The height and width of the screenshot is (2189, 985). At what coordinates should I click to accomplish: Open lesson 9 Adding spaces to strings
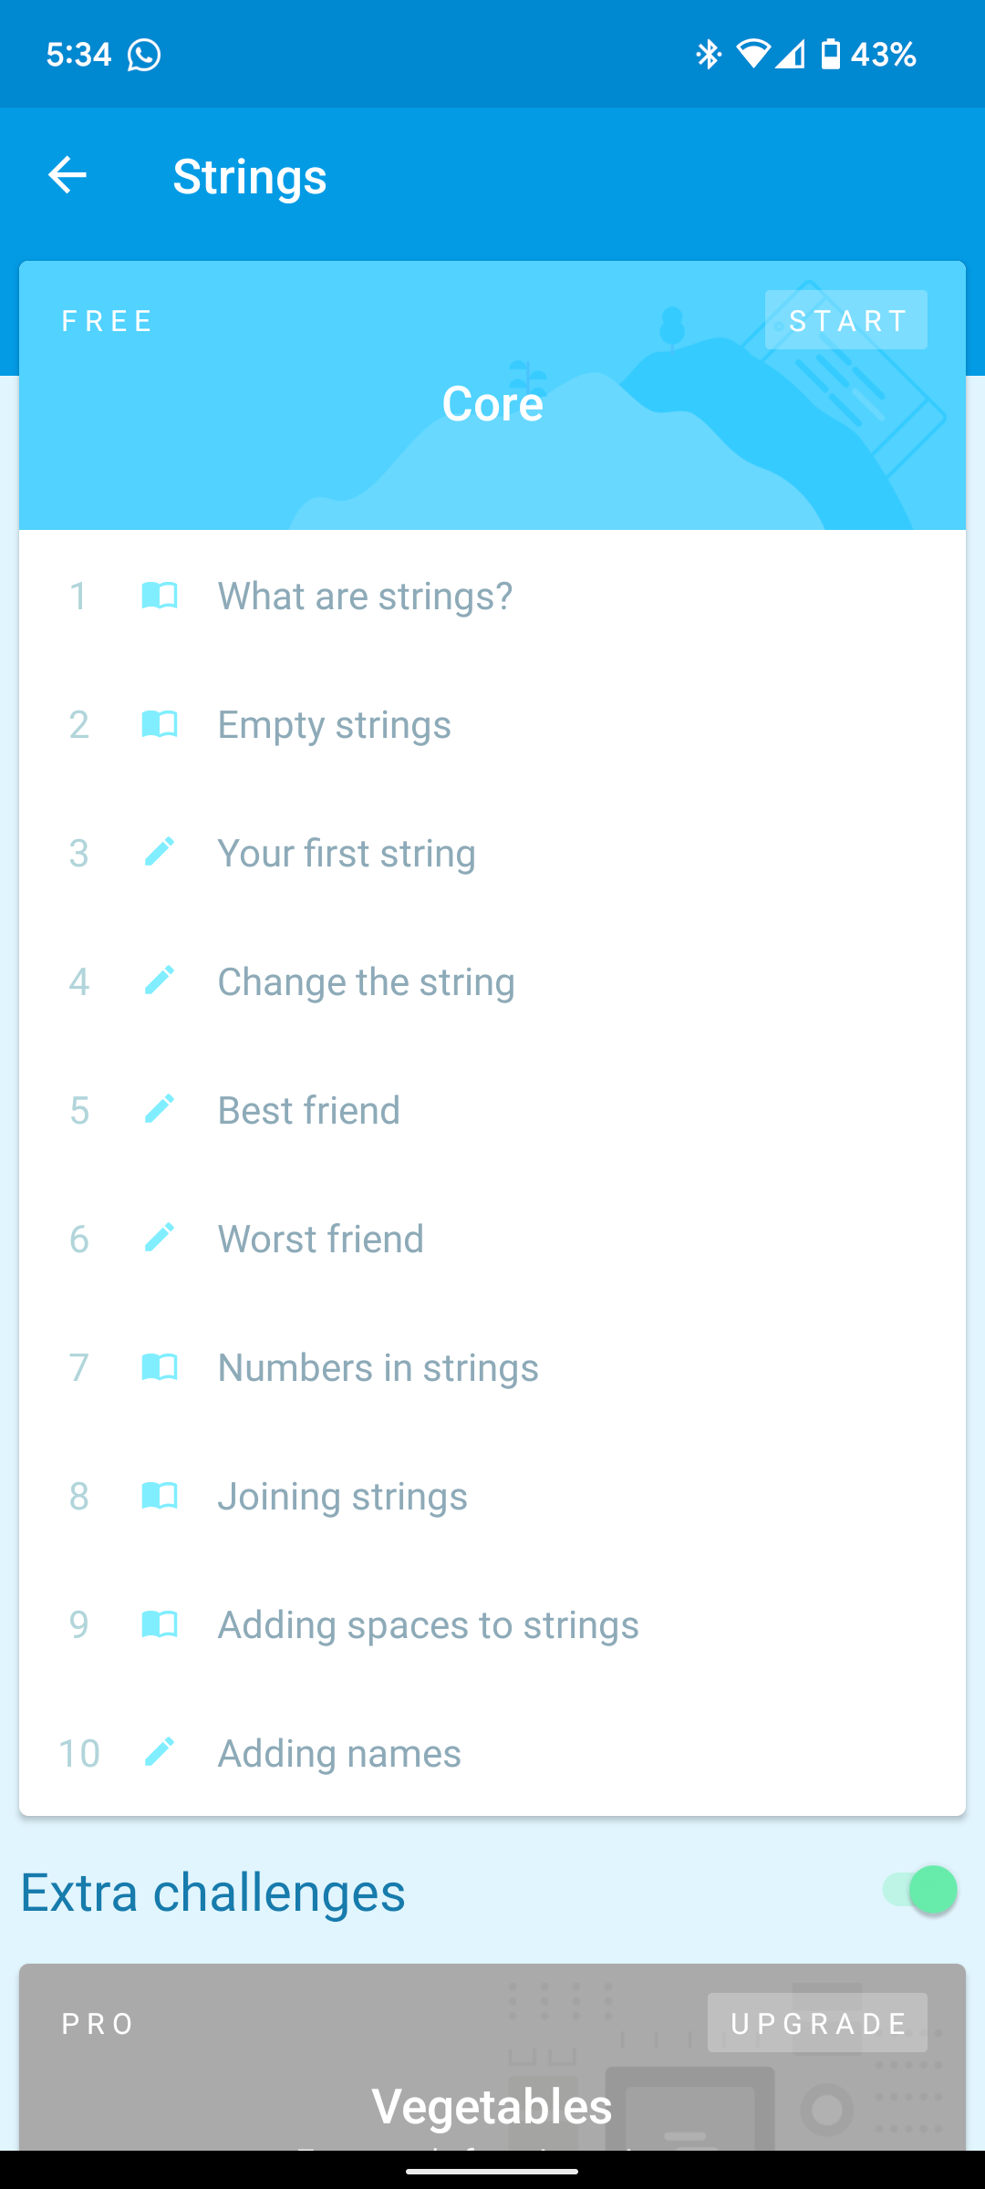pos(493,1624)
